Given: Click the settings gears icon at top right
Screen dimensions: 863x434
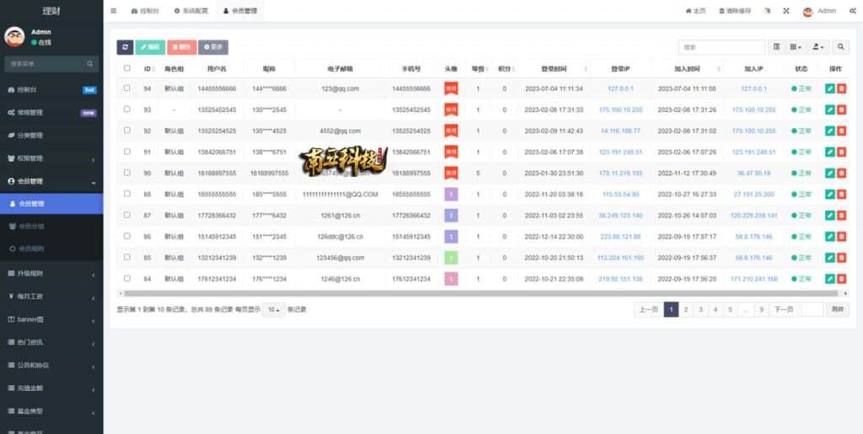Looking at the screenshot, I should tap(850, 11).
